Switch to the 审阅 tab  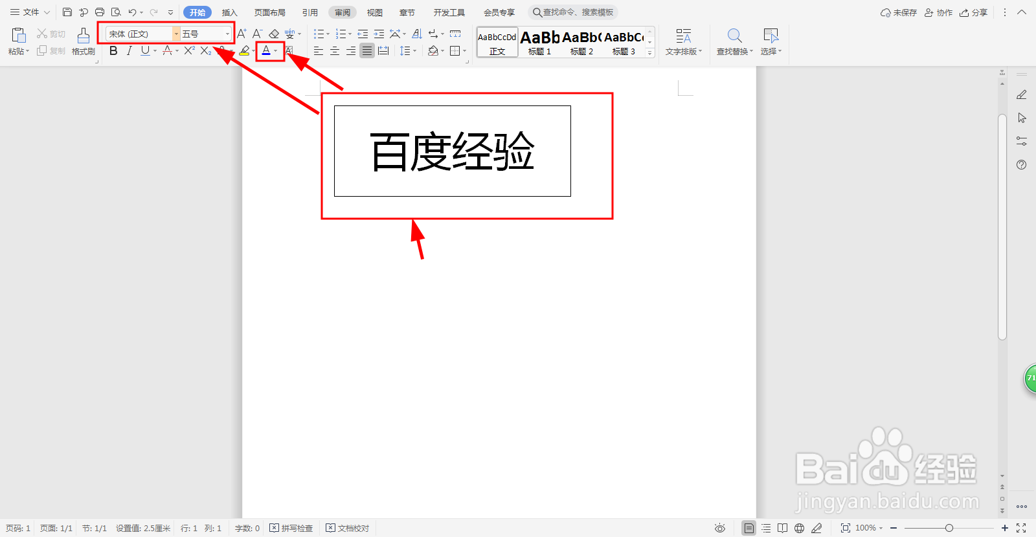[343, 12]
